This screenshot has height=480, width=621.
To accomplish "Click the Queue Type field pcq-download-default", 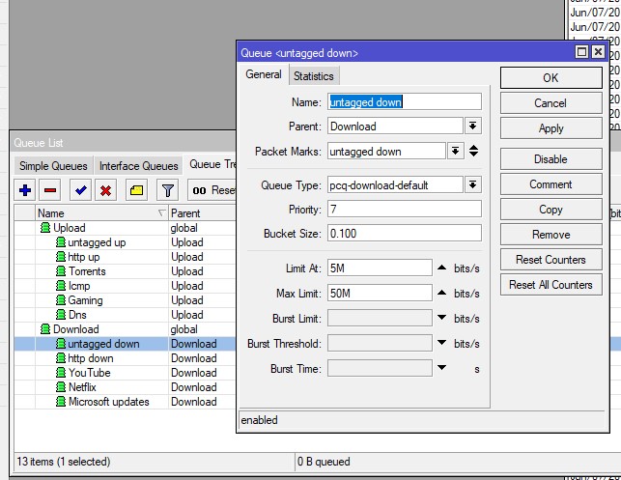I will [395, 185].
